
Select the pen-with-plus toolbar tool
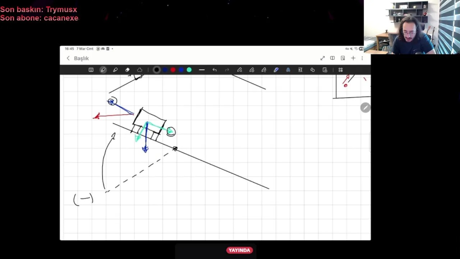coord(264,70)
